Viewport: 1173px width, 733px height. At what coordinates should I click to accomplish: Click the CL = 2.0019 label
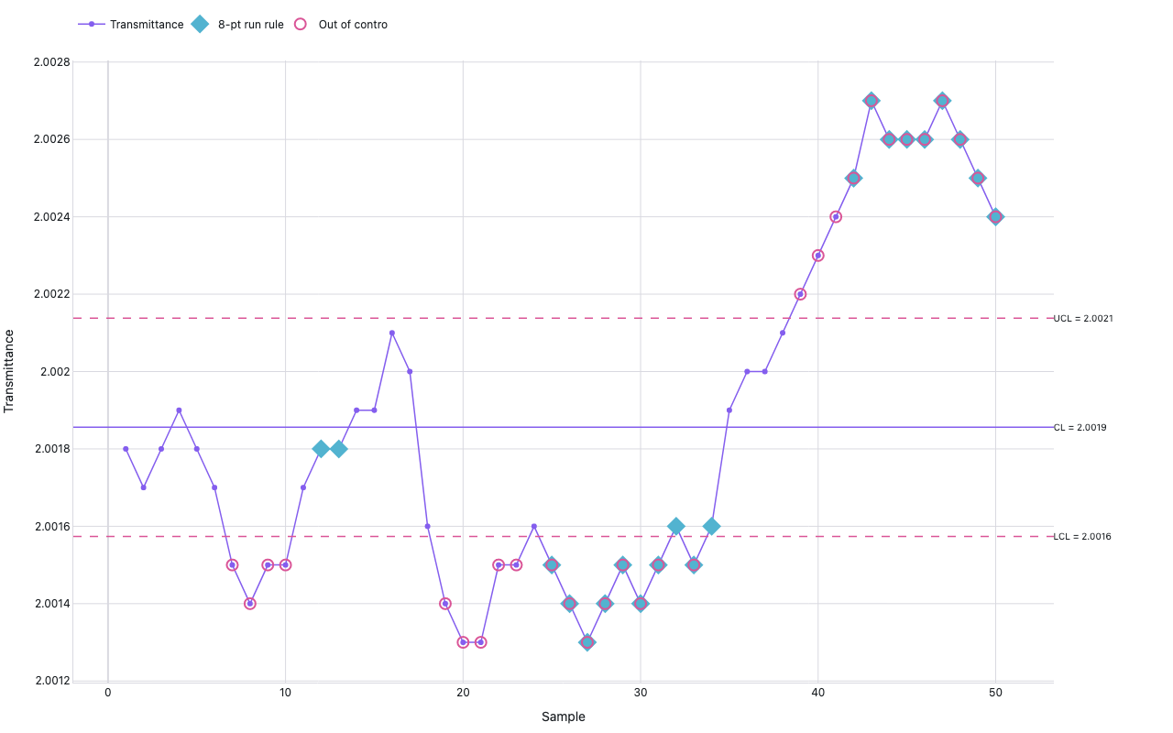(1080, 428)
